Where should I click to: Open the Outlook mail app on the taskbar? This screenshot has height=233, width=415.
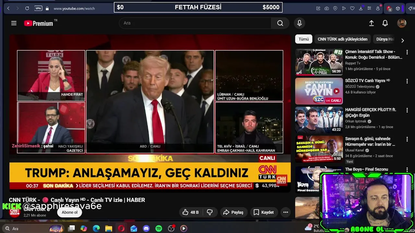(134, 228)
